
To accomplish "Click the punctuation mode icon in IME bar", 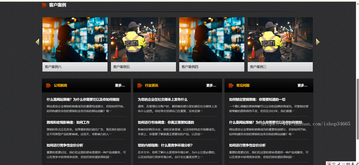I will click(x=343, y=164).
